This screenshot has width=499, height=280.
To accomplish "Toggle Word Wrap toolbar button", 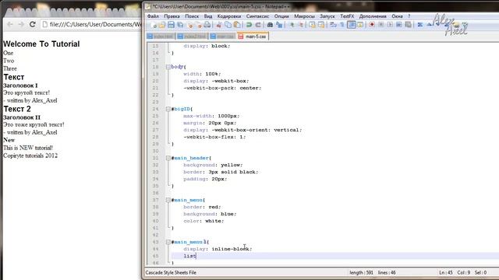I will [333, 25].
